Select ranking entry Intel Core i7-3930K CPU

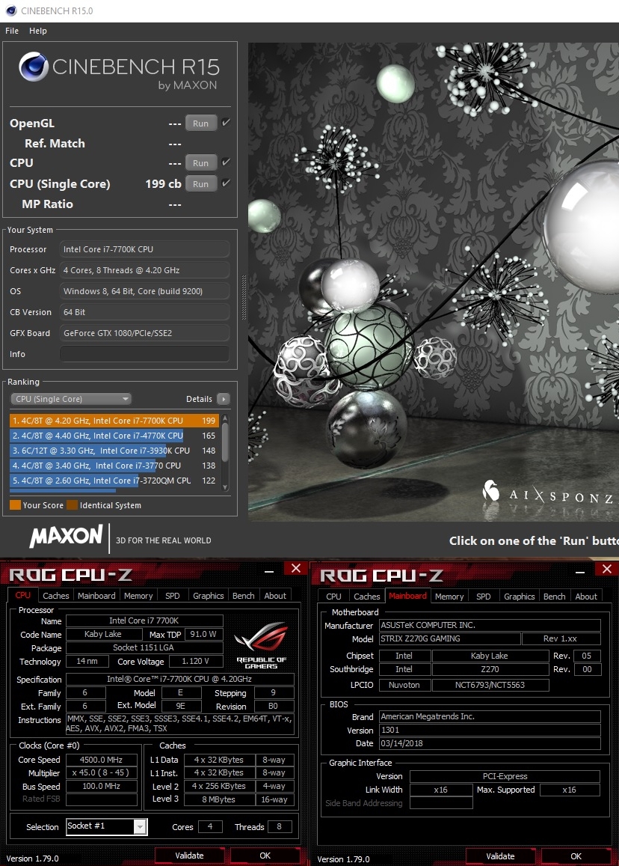tap(114, 450)
